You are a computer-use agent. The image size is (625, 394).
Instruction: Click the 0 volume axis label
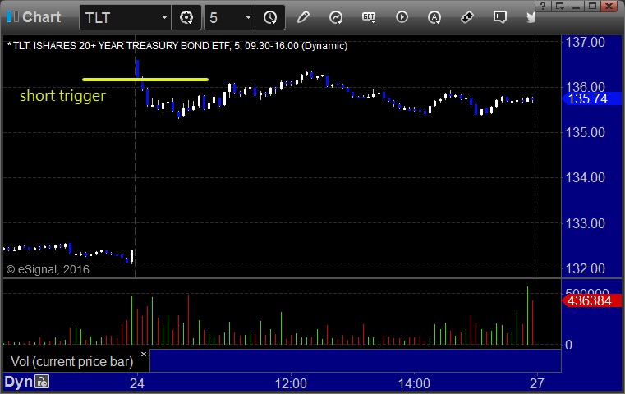click(569, 345)
